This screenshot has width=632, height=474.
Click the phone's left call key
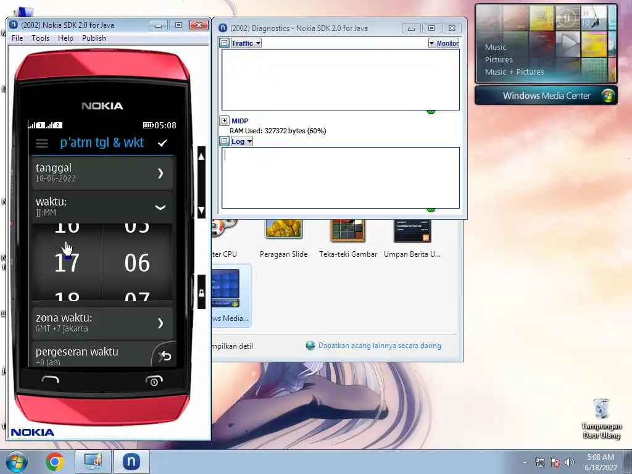pos(51,380)
